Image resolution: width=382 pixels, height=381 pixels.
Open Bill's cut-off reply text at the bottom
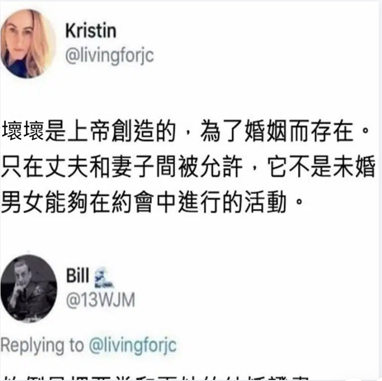(x=156, y=378)
